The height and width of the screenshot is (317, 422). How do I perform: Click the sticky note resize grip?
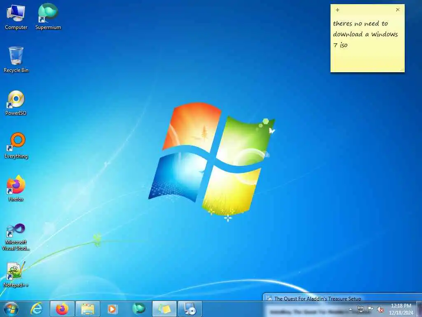click(x=402, y=70)
